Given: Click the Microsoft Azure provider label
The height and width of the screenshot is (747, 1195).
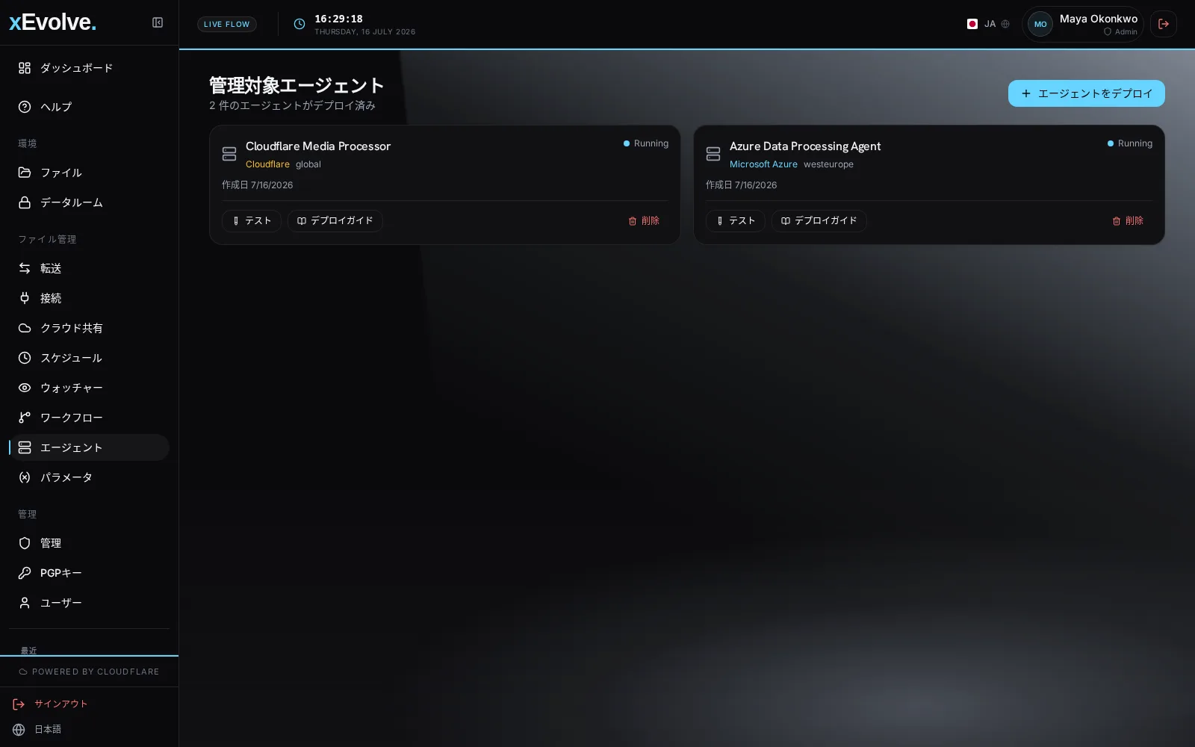Looking at the screenshot, I should [x=763, y=164].
